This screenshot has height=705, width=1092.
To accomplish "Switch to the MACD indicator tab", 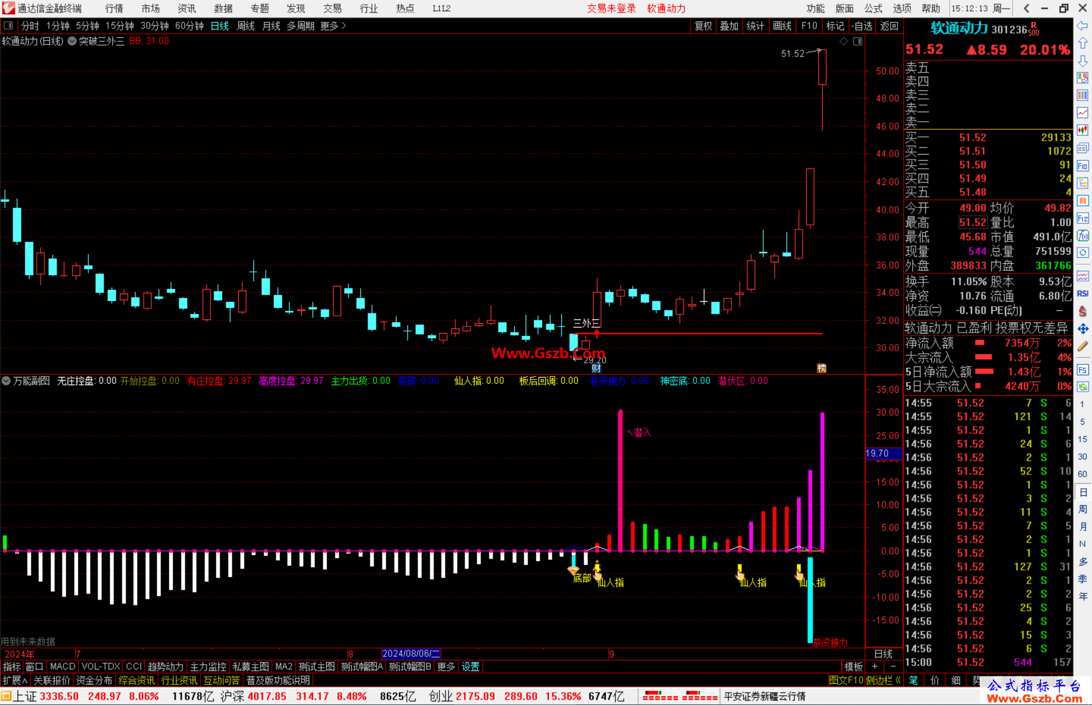I will pos(63,667).
